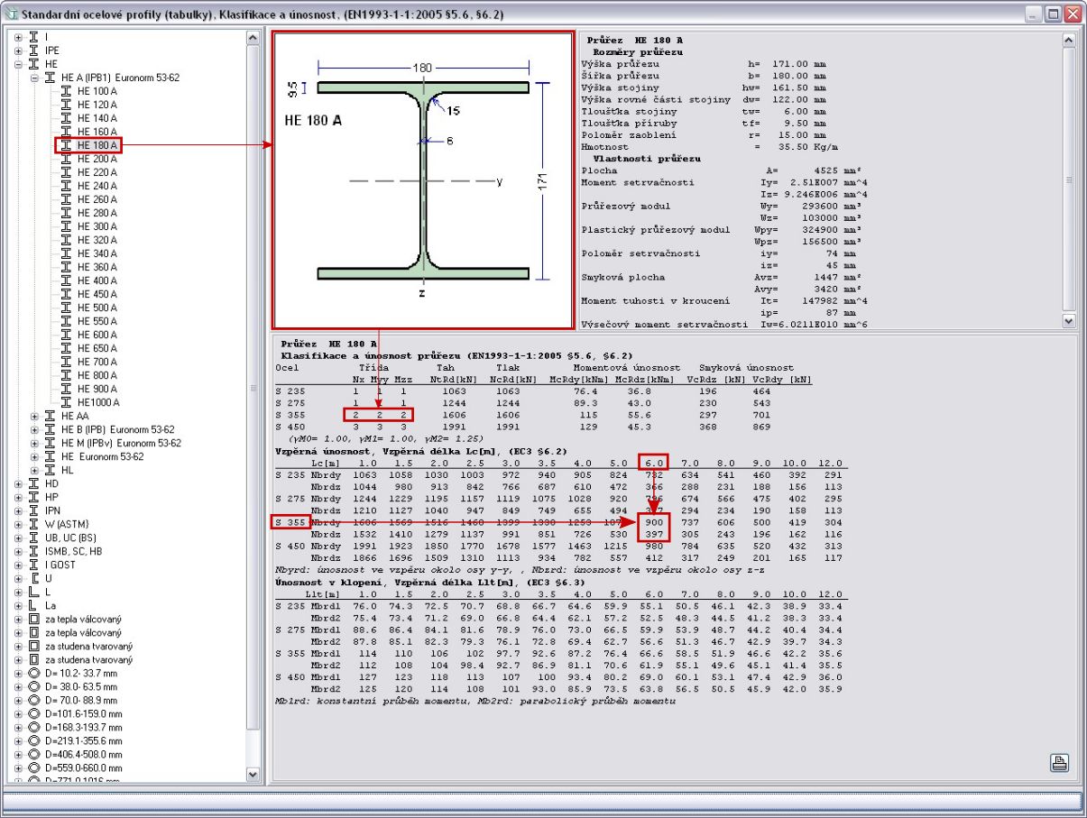This screenshot has width=1087, height=818.
Task: Click the print icon in the results panel
Action: point(1059,763)
